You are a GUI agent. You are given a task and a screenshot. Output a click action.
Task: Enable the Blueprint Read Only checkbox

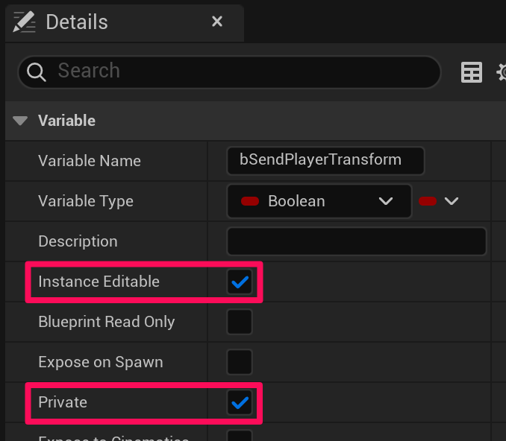(240, 322)
